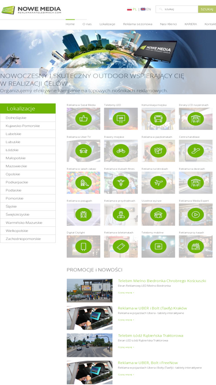Go to the Reklama sezonowa menu item

pyautogui.click(x=138, y=24)
